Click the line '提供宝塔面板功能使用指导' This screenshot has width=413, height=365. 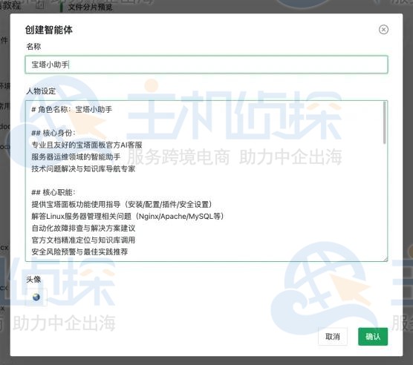pos(122,204)
